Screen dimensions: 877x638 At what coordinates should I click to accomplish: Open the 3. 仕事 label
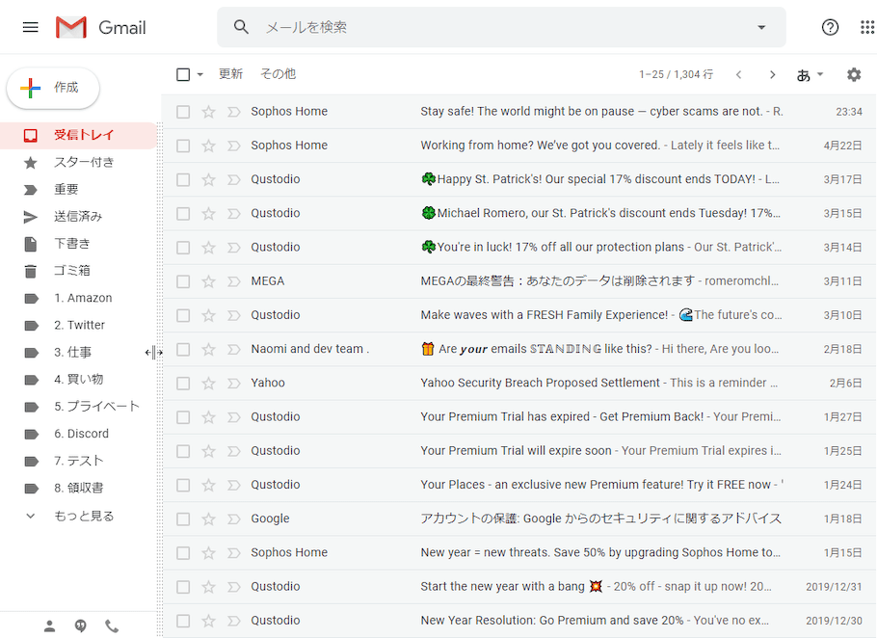point(78,353)
